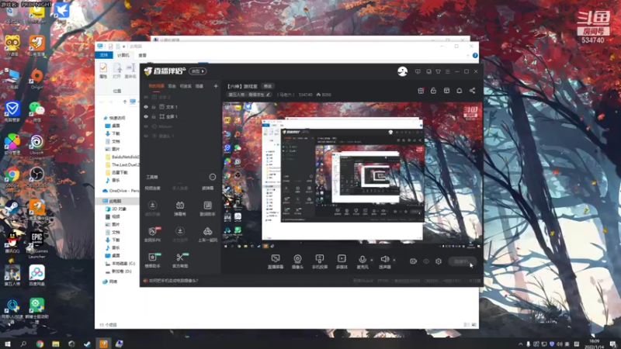Click the 修改 button beside room title
The width and height of the screenshot is (621, 349).
point(268,86)
